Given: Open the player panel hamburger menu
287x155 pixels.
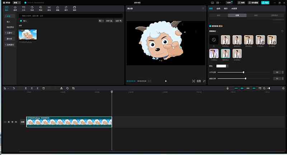Looking at the screenshot, I should coord(203,8).
